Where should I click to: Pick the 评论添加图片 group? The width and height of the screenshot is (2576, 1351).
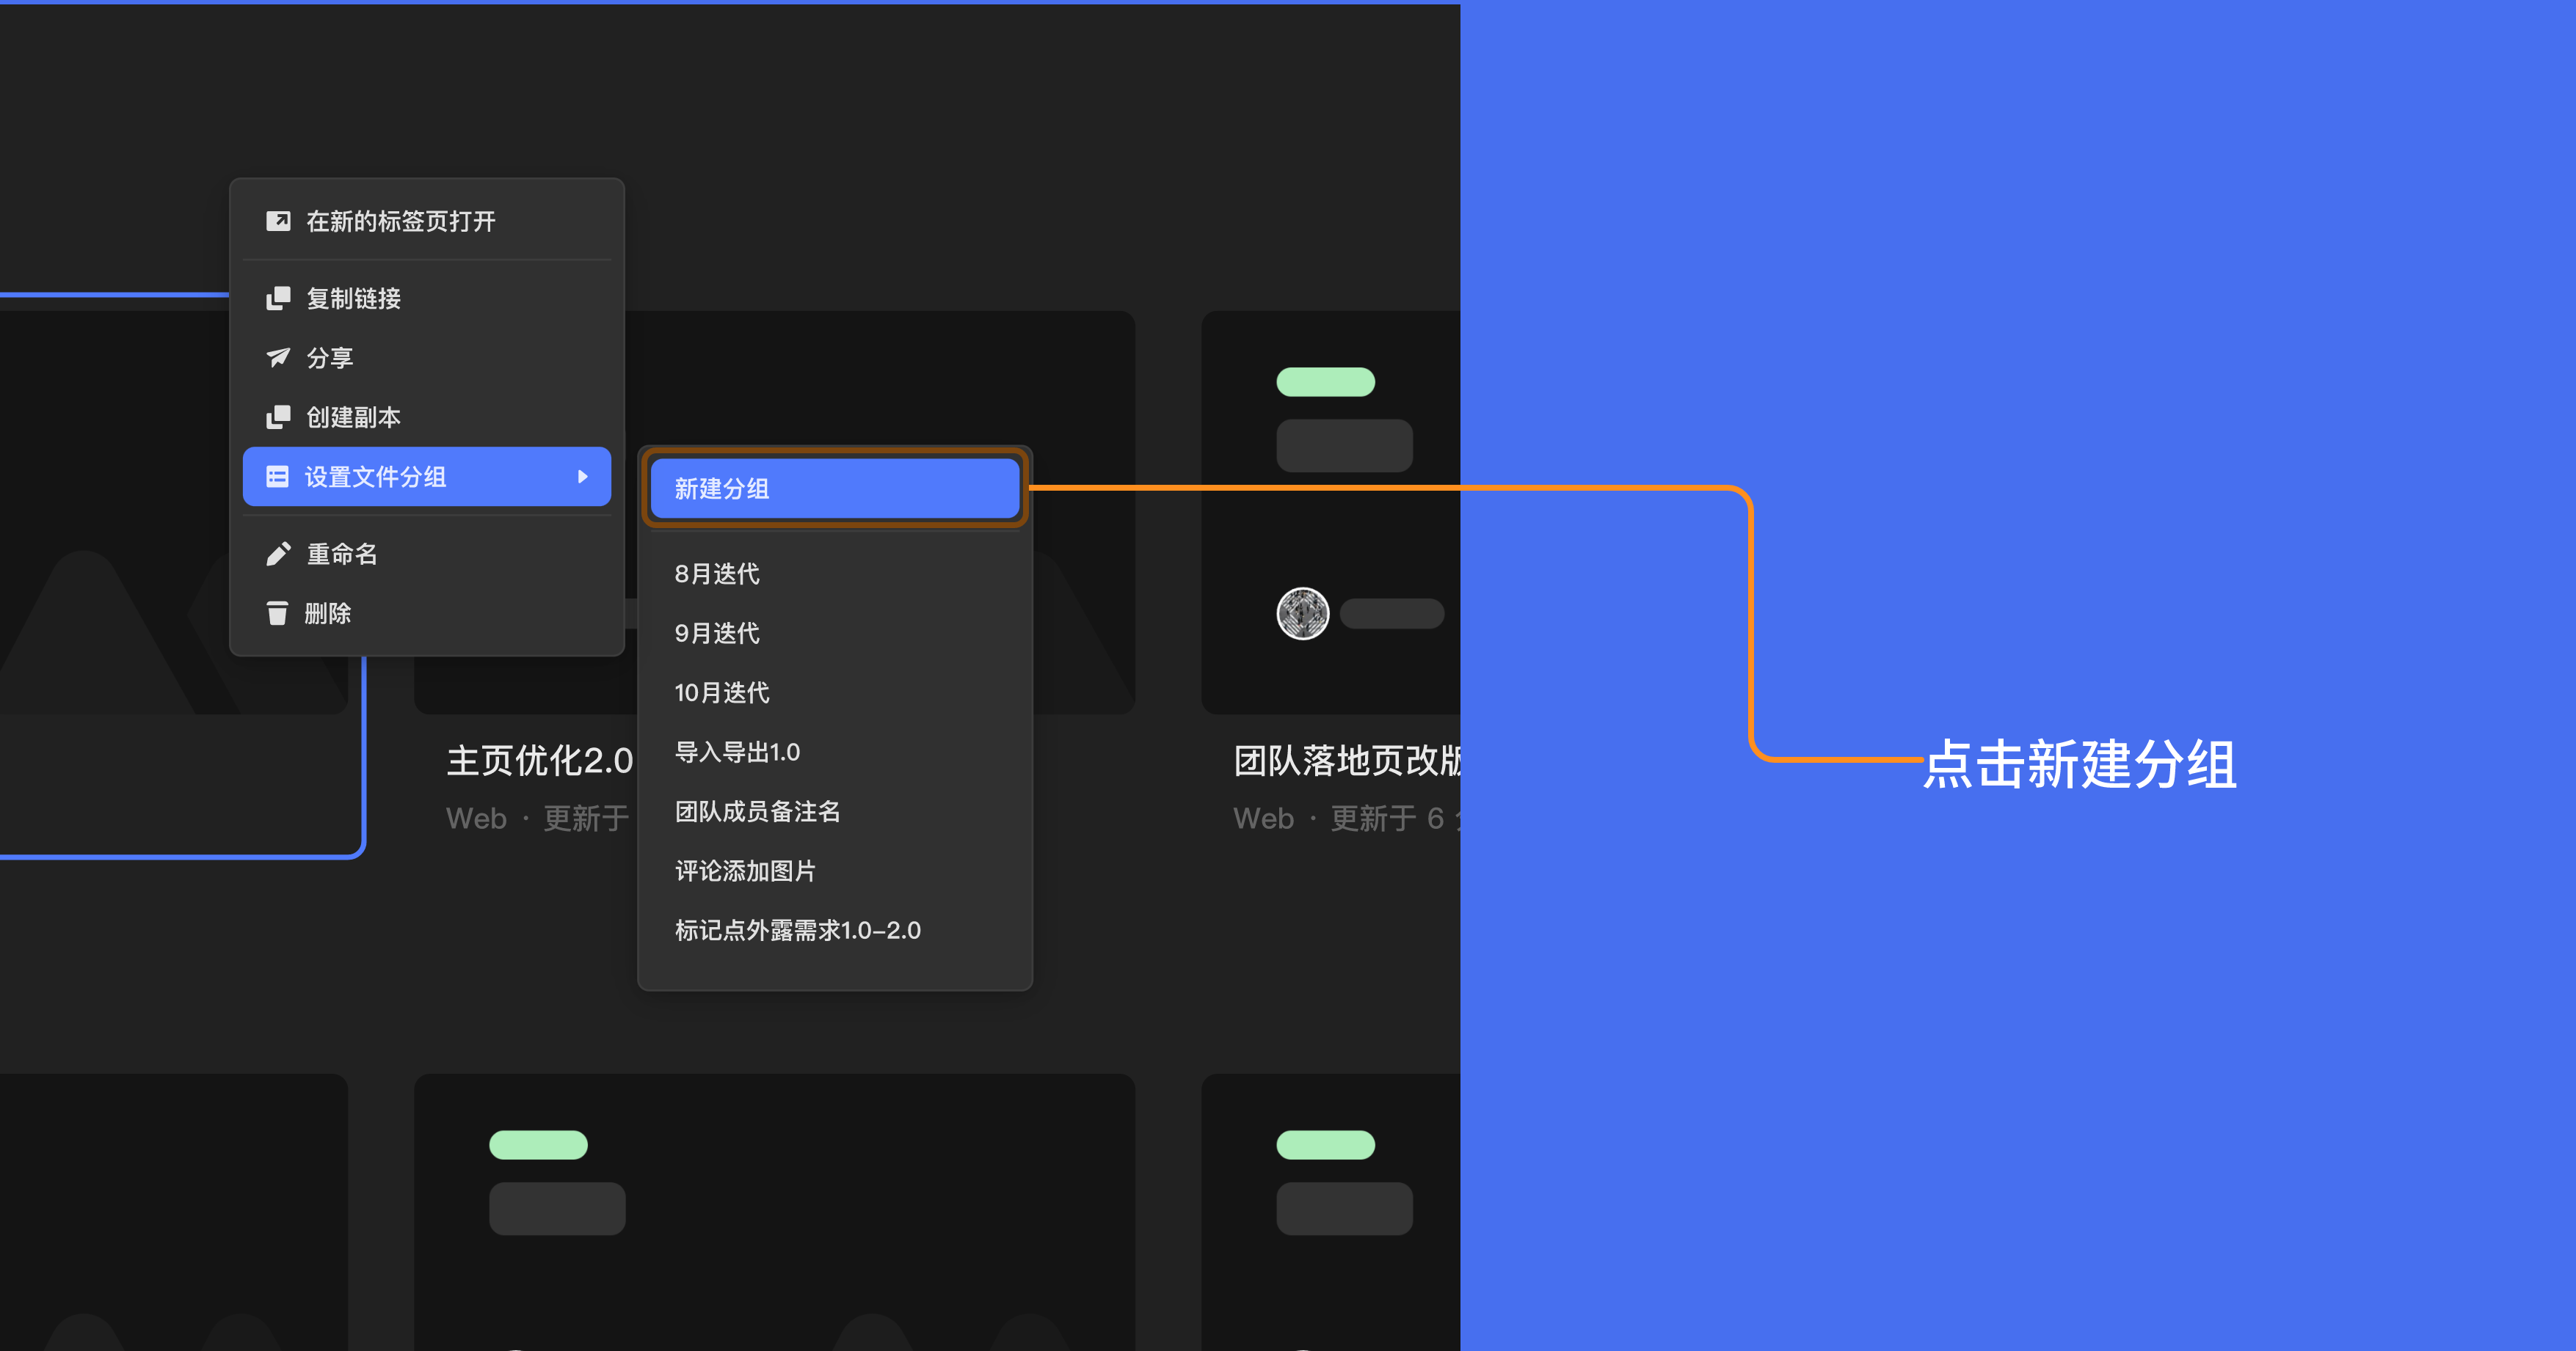834,871
